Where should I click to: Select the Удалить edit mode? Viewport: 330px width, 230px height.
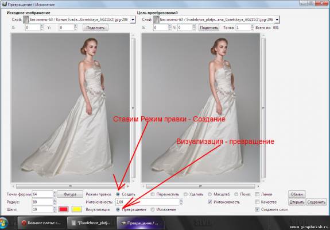[185, 194]
